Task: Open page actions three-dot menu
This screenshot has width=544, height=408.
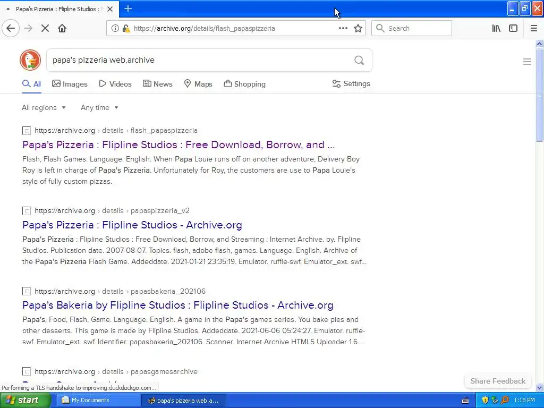Action: tap(343, 28)
